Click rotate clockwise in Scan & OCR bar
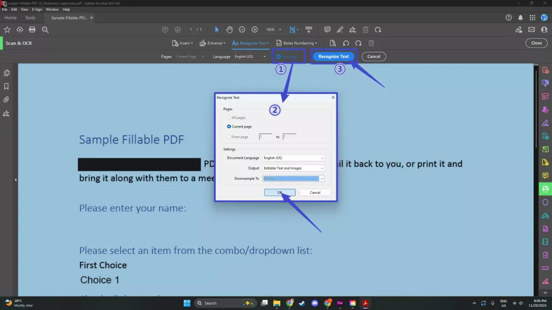 pos(358,43)
